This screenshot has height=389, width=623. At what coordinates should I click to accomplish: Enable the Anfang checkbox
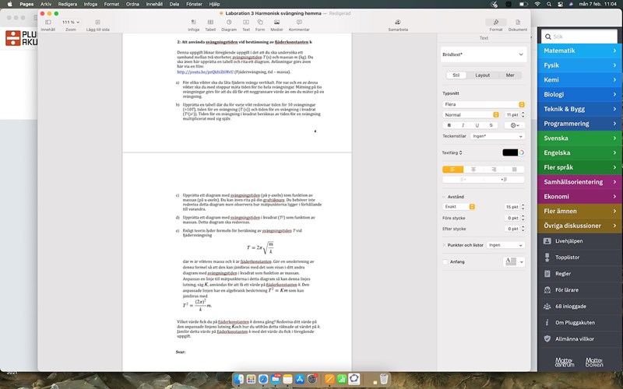(x=445, y=261)
